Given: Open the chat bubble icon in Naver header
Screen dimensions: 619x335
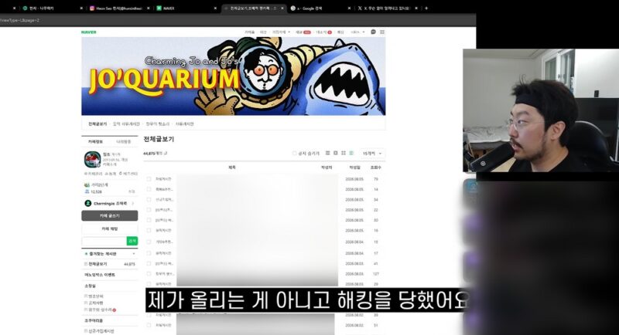Looking at the screenshot, I should pos(373,32).
